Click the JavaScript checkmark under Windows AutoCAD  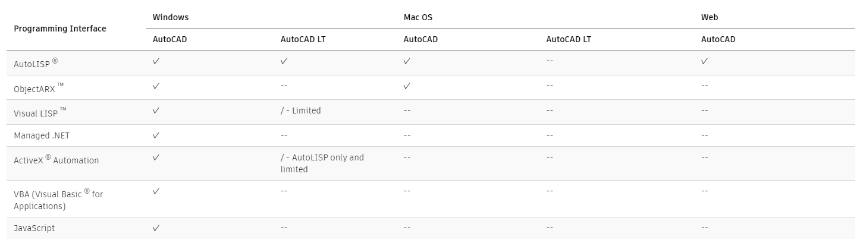tap(156, 228)
